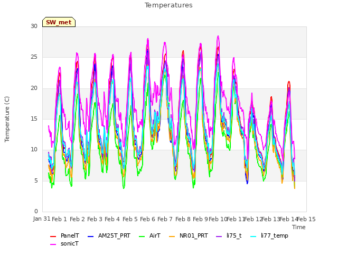This screenshot has height=254, width=338.
Task: Click the 25 y-axis tick label
Action: pos(34,57)
